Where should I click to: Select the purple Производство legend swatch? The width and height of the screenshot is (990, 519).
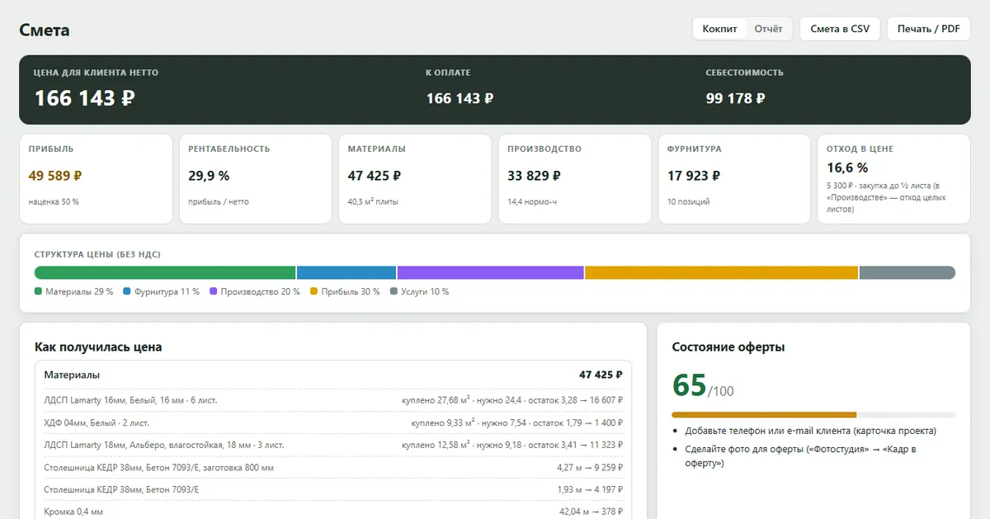(x=214, y=291)
